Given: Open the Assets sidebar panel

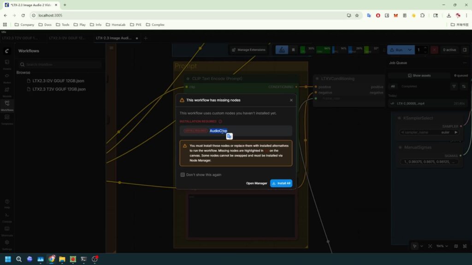Looking at the screenshot, I should pos(7,63).
